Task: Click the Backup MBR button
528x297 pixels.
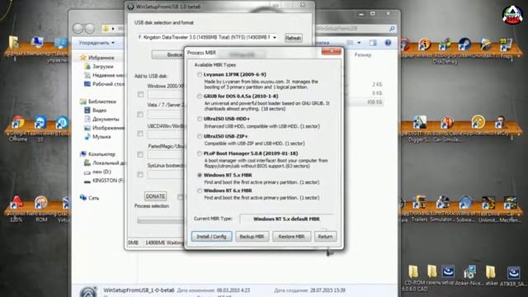Action: pos(252,237)
